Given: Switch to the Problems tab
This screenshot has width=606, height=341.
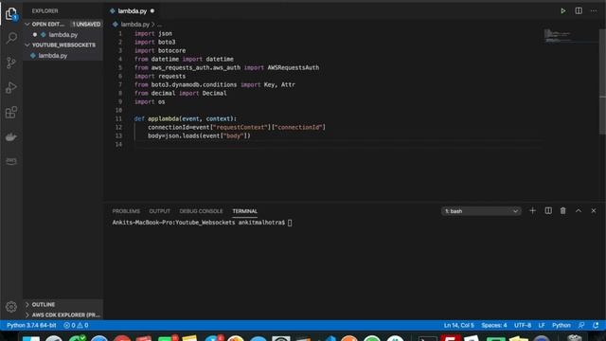Looking at the screenshot, I should click(x=126, y=211).
